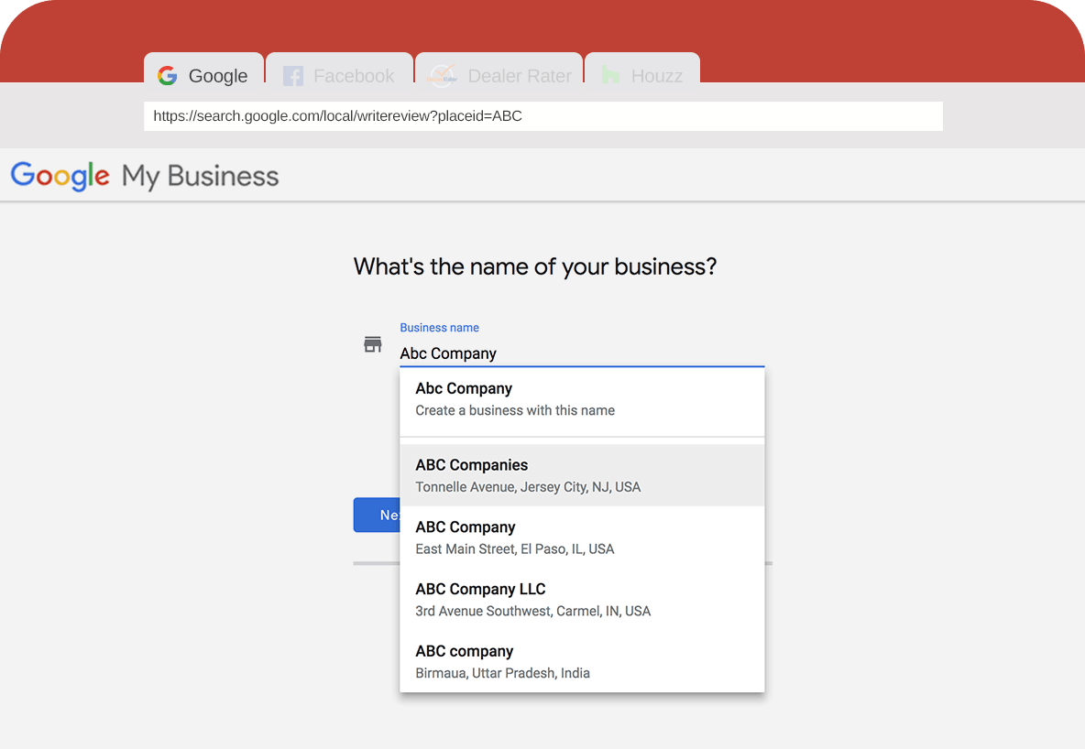
Task: Click the blue Next button
Action: tap(378, 515)
